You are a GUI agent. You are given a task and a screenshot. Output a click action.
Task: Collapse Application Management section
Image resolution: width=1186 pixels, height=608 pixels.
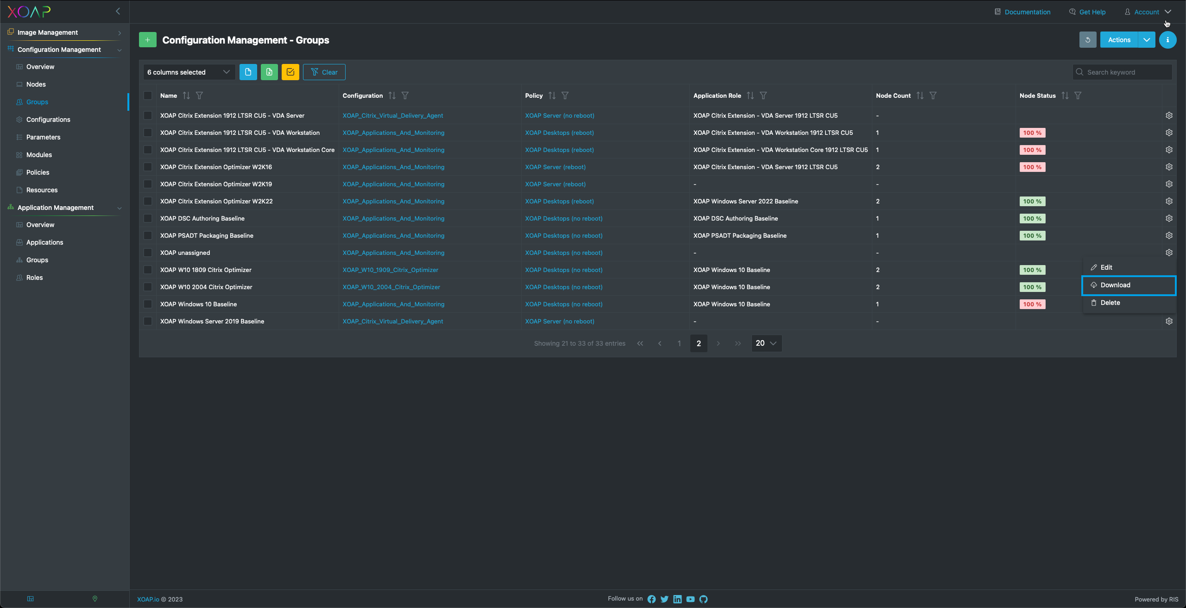point(65,208)
